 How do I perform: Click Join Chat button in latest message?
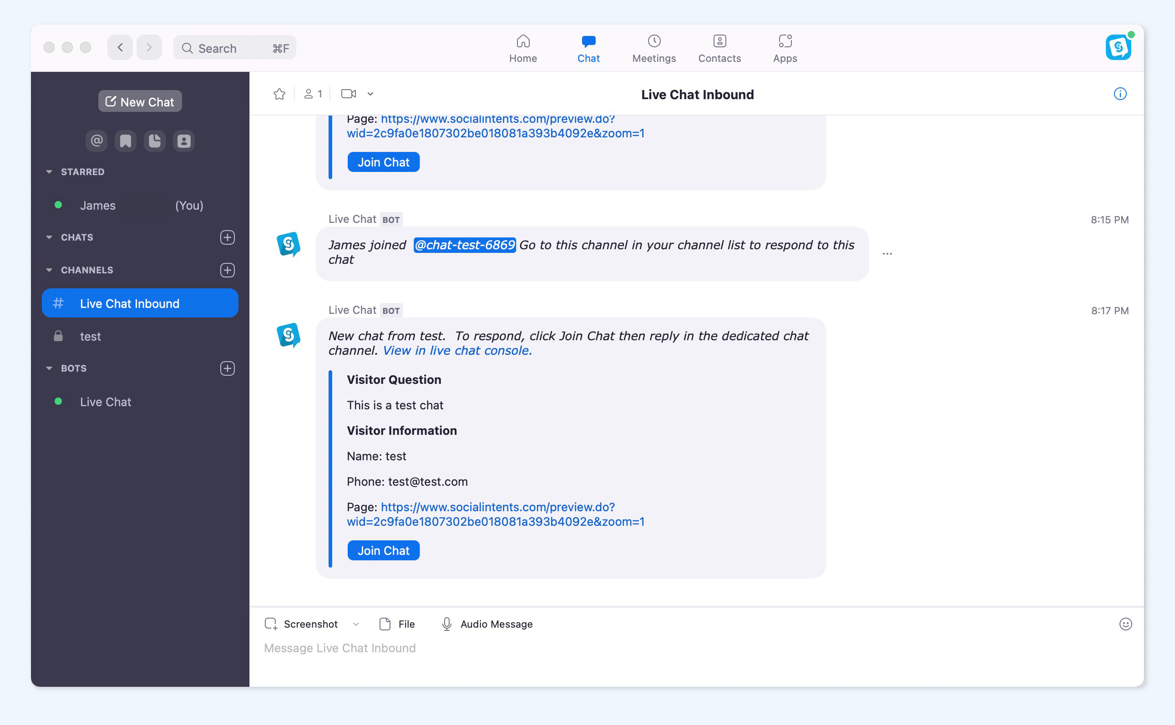[384, 550]
